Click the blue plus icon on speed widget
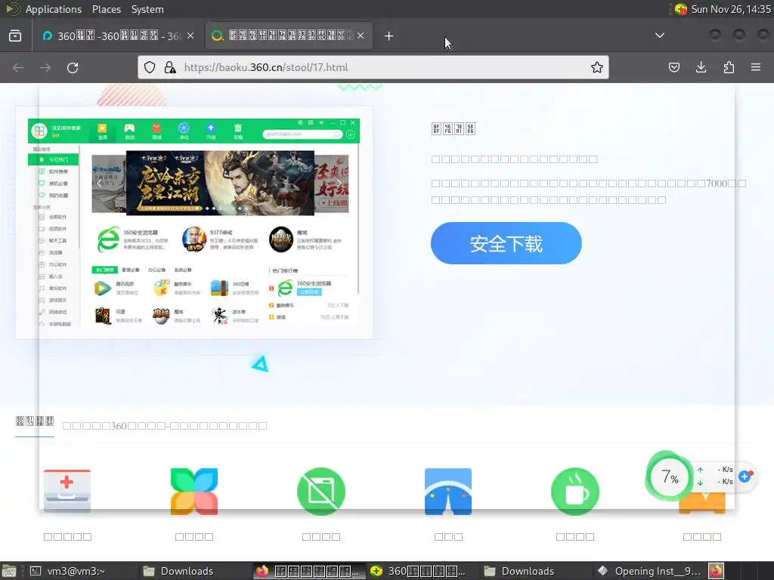 [745, 476]
